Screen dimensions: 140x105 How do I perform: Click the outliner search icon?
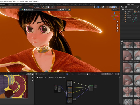(x=138, y=7)
